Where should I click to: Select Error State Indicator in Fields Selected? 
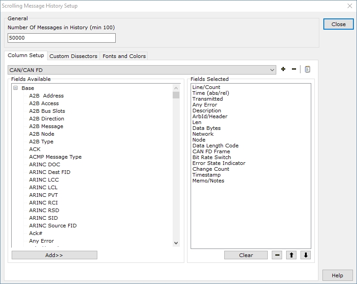click(x=219, y=163)
